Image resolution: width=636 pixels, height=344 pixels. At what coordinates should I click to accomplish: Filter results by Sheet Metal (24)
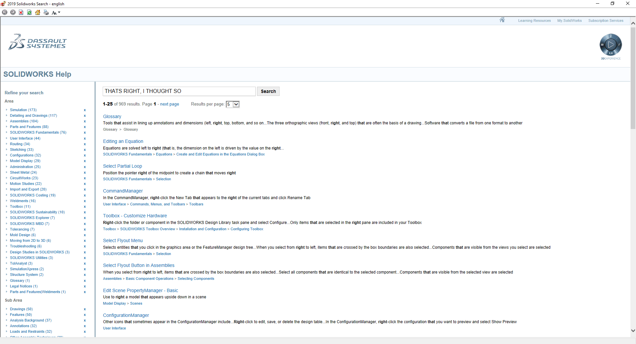tap(24, 172)
